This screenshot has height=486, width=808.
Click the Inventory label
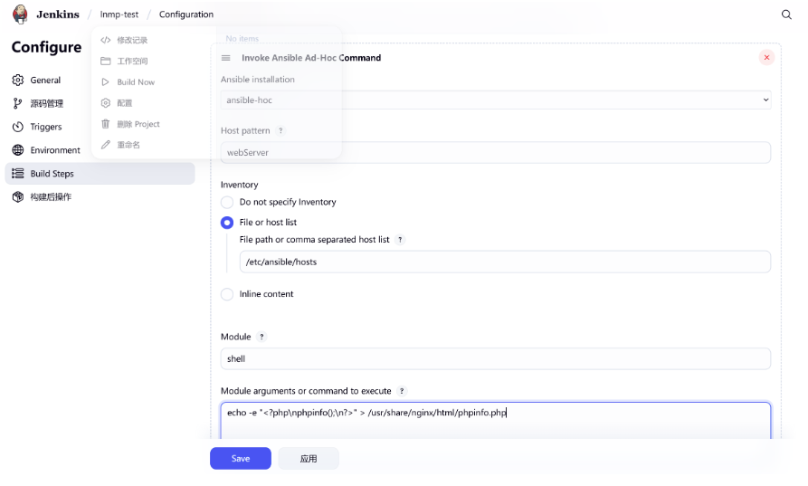pyautogui.click(x=239, y=185)
